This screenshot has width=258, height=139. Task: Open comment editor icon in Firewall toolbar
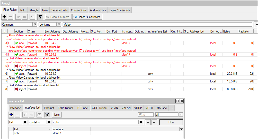(32, 17)
